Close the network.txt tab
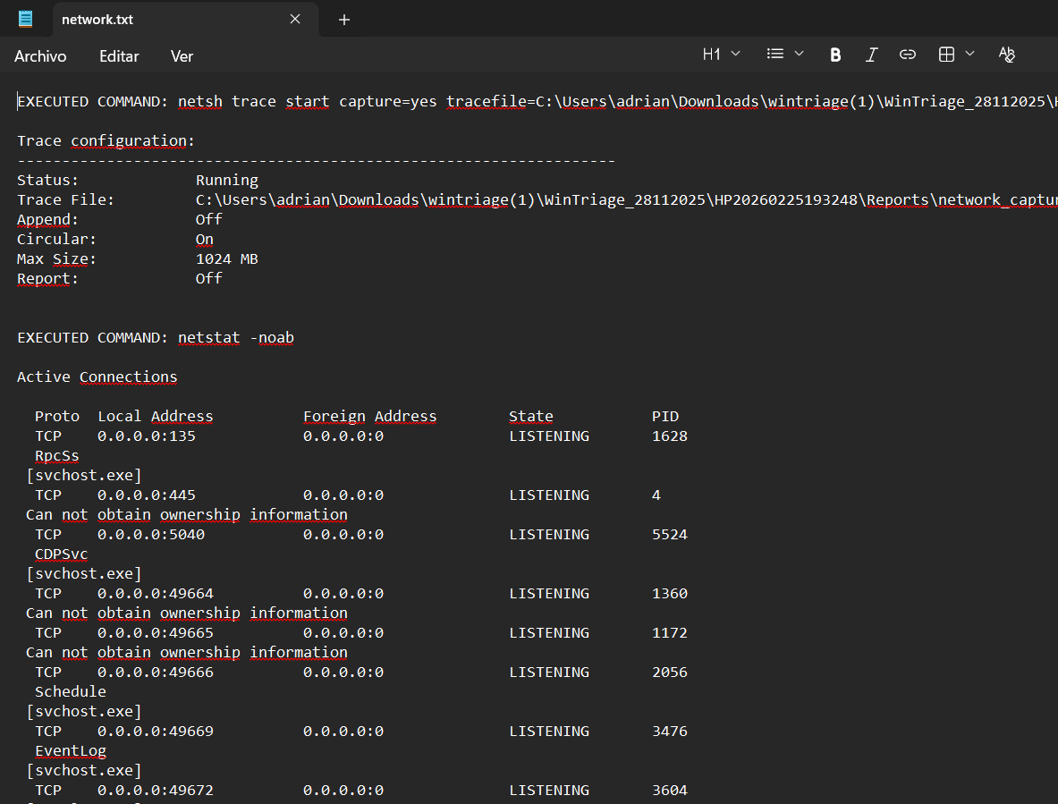This screenshot has width=1058, height=804. 295,20
